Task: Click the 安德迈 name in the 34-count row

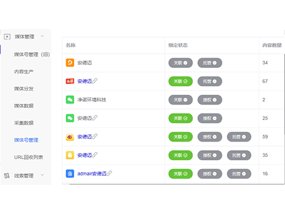Action: (84, 63)
